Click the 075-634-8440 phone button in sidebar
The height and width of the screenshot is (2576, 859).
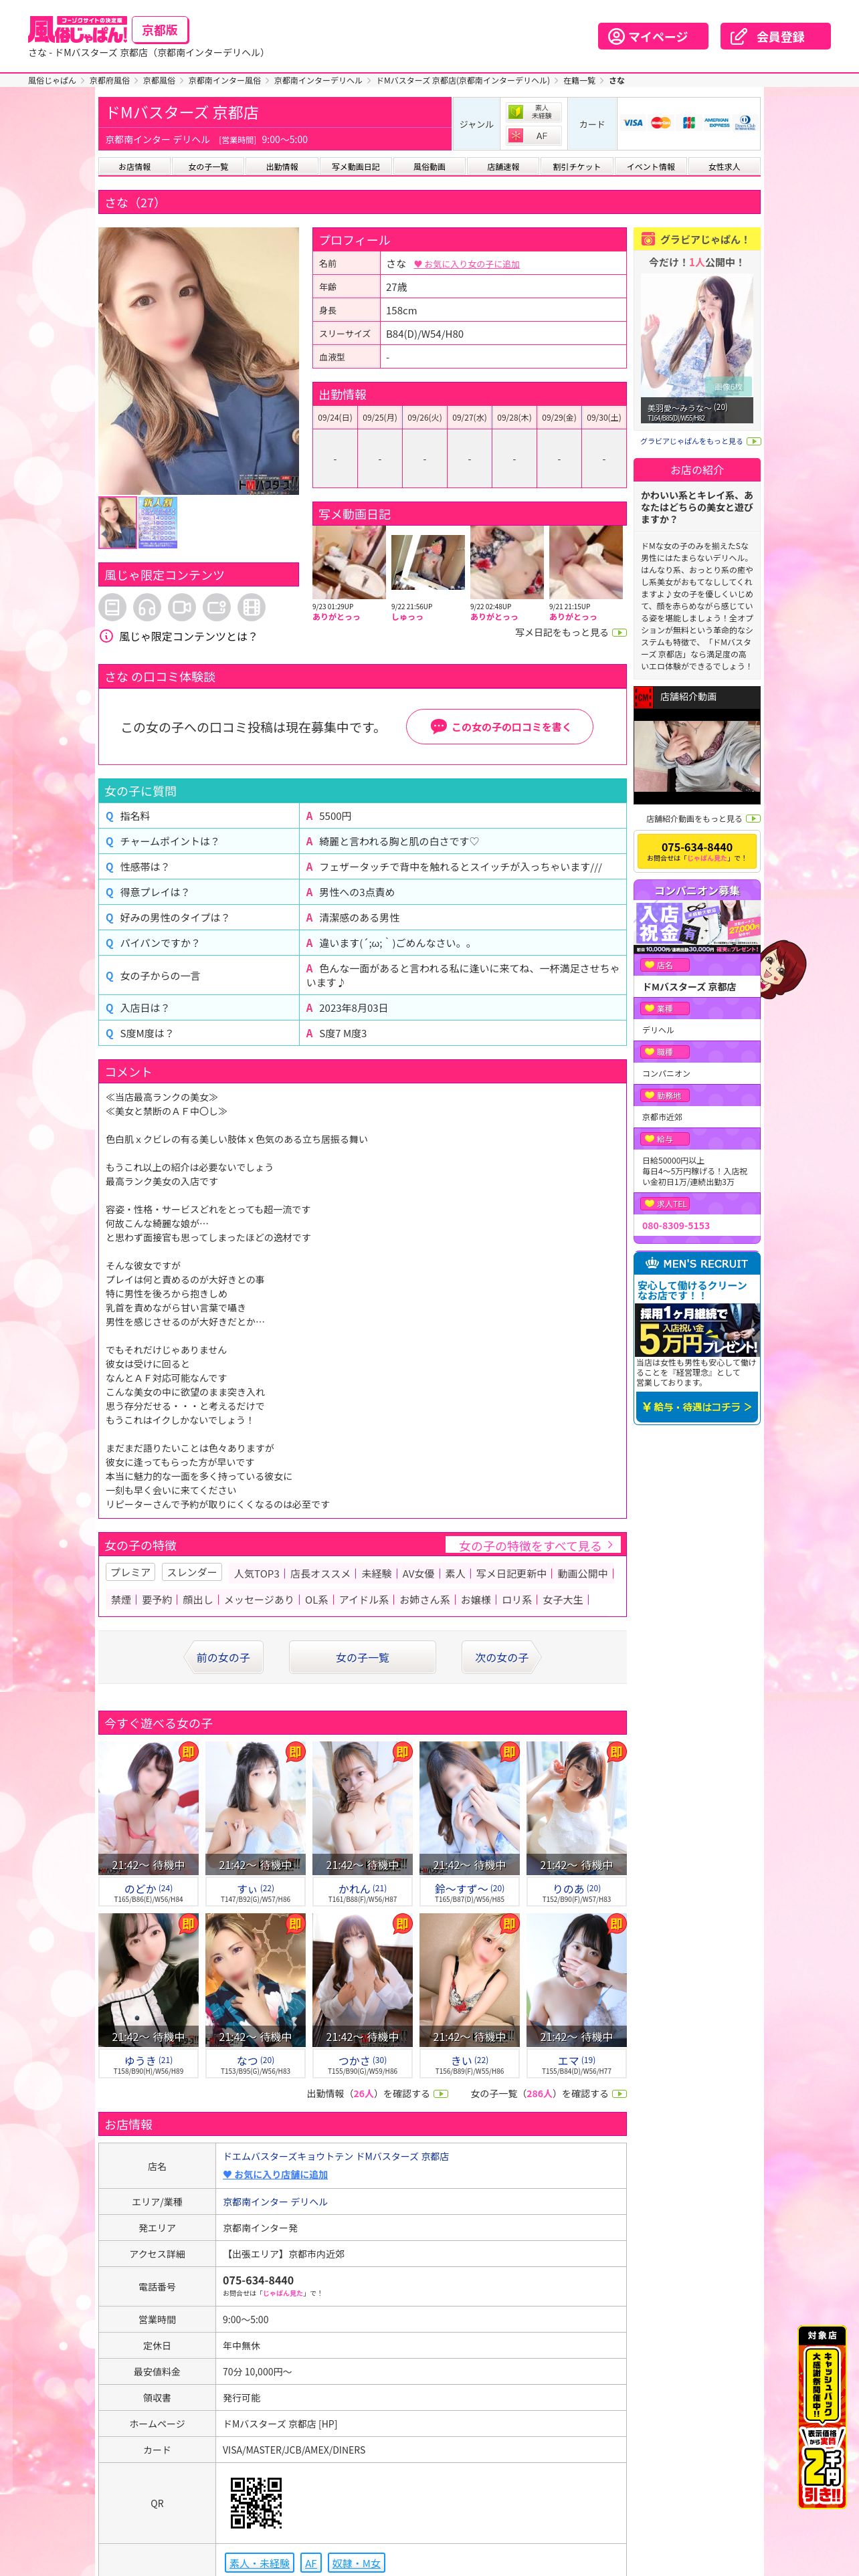coord(697,851)
